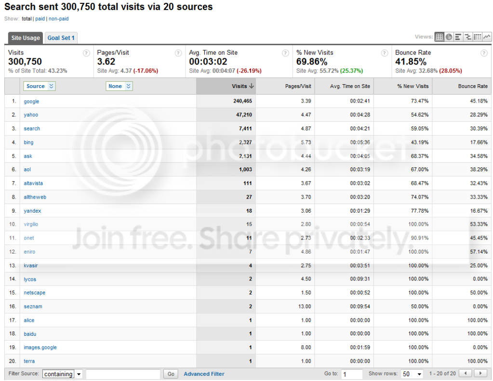Open the images.google source link
This screenshot has height=381, width=493.
point(40,347)
